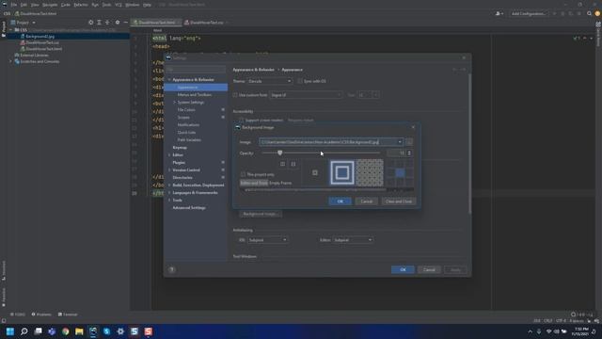Open the Terminal tool window

coord(68,315)
